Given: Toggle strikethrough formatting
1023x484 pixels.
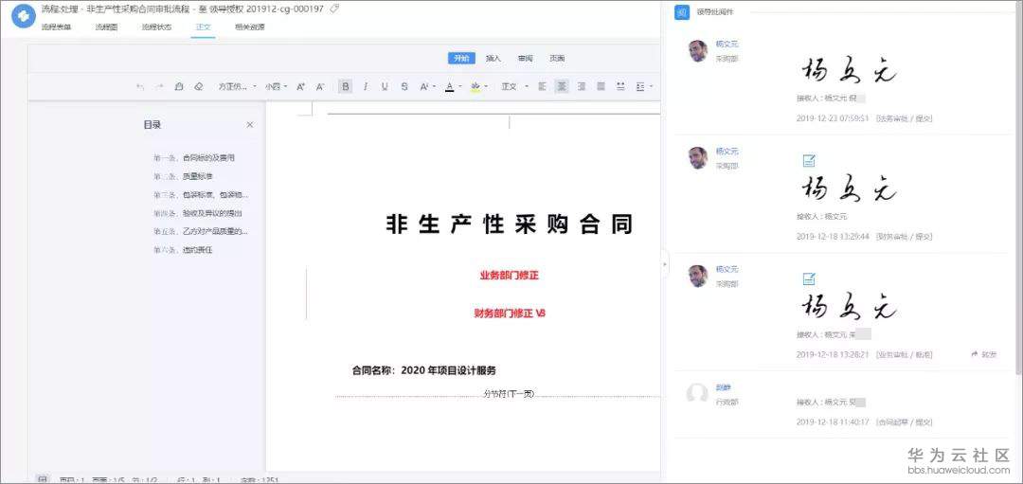Looking at the screenshot, I should [404, 86].
